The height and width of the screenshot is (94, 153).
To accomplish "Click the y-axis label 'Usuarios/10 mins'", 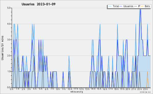I will coord(2,48).
